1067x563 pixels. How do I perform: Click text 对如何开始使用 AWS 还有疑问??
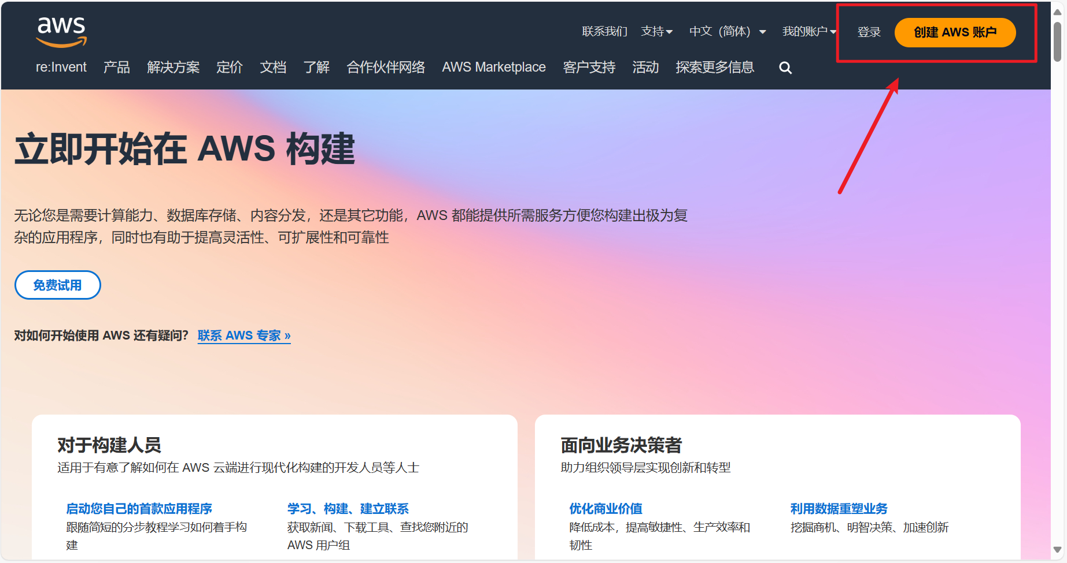pos(101,335)
